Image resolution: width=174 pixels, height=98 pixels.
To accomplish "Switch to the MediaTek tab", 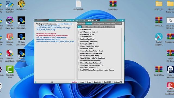I will click(x=81, y=24).
